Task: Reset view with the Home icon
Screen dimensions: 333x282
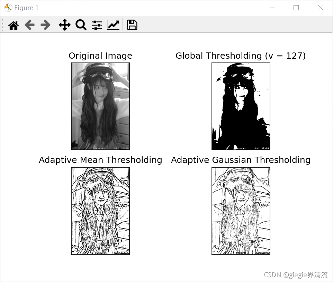Action: pos(13,25)
